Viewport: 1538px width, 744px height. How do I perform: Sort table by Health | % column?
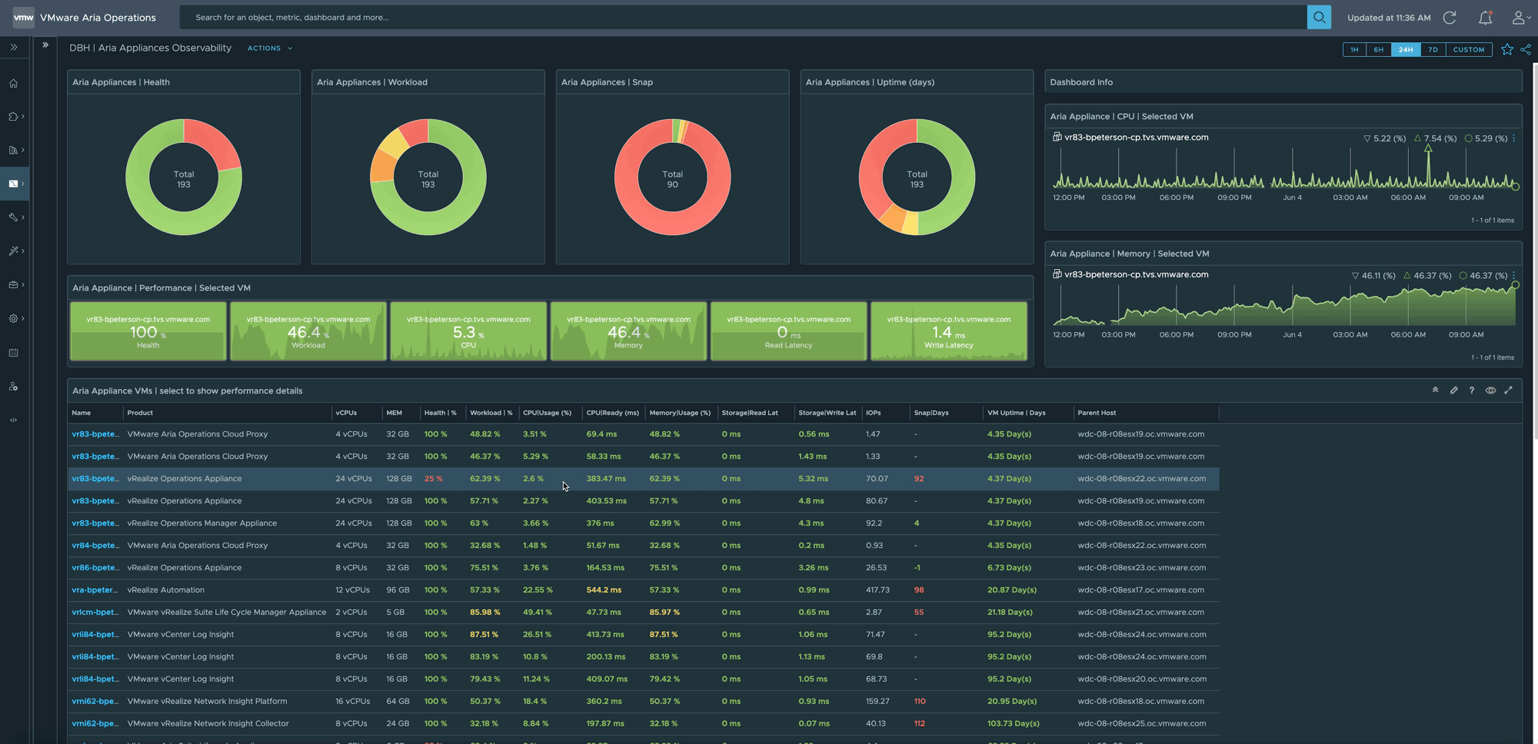(440, 413)
